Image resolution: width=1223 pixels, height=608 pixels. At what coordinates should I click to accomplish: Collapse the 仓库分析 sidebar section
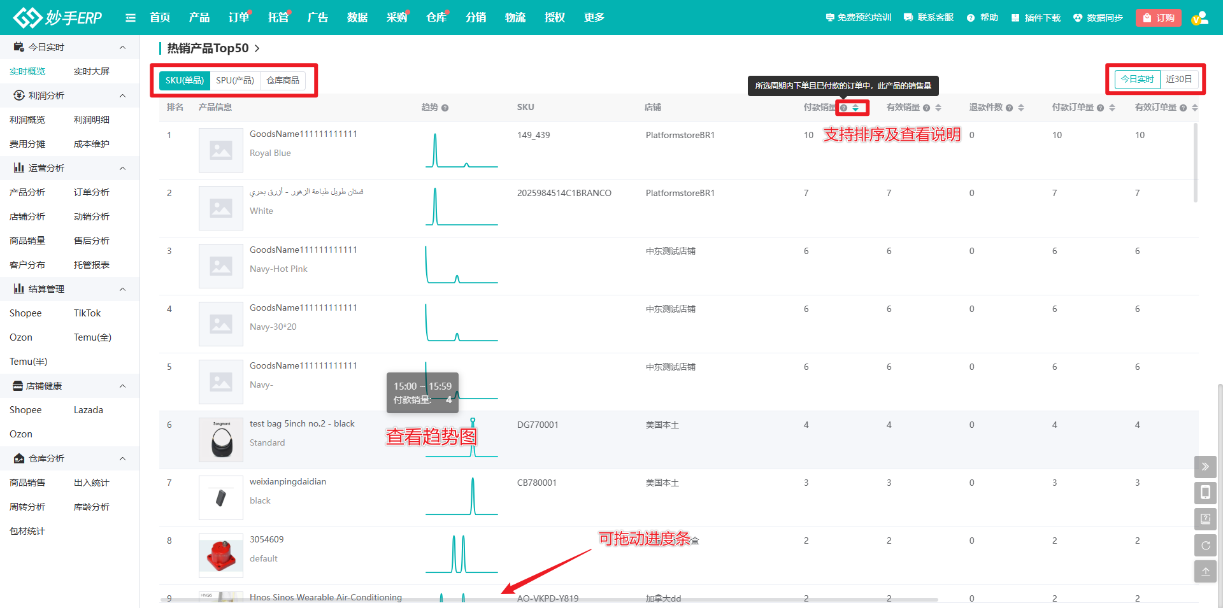coord(122,458)
